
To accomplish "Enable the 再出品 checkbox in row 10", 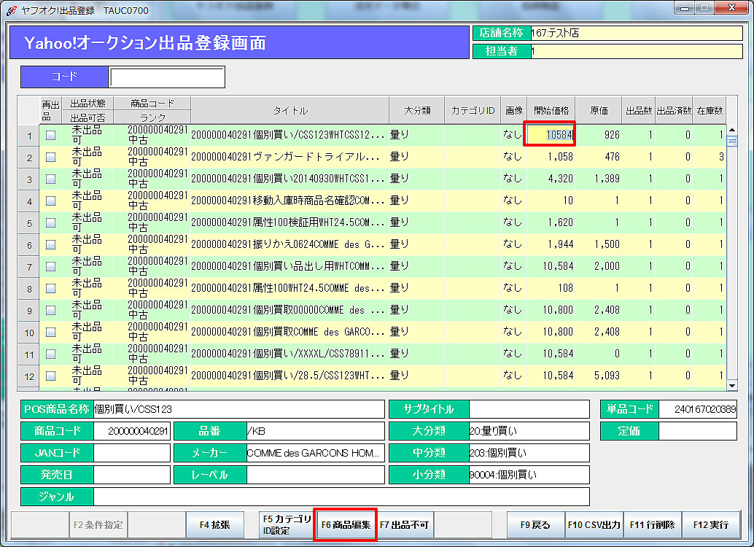I will [x=51, y=333].
